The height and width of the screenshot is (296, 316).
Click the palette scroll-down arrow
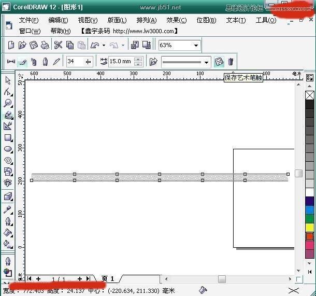click(310, 263)
